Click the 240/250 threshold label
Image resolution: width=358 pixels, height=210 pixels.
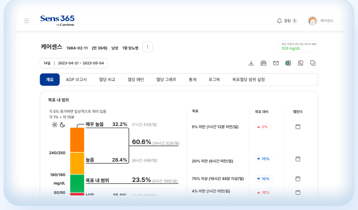coord(57,153)
